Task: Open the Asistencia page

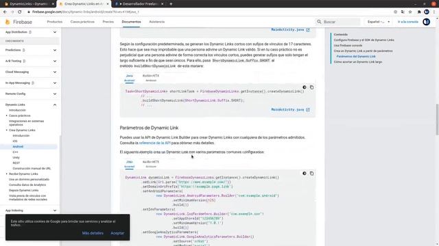Action: point(157,22)
